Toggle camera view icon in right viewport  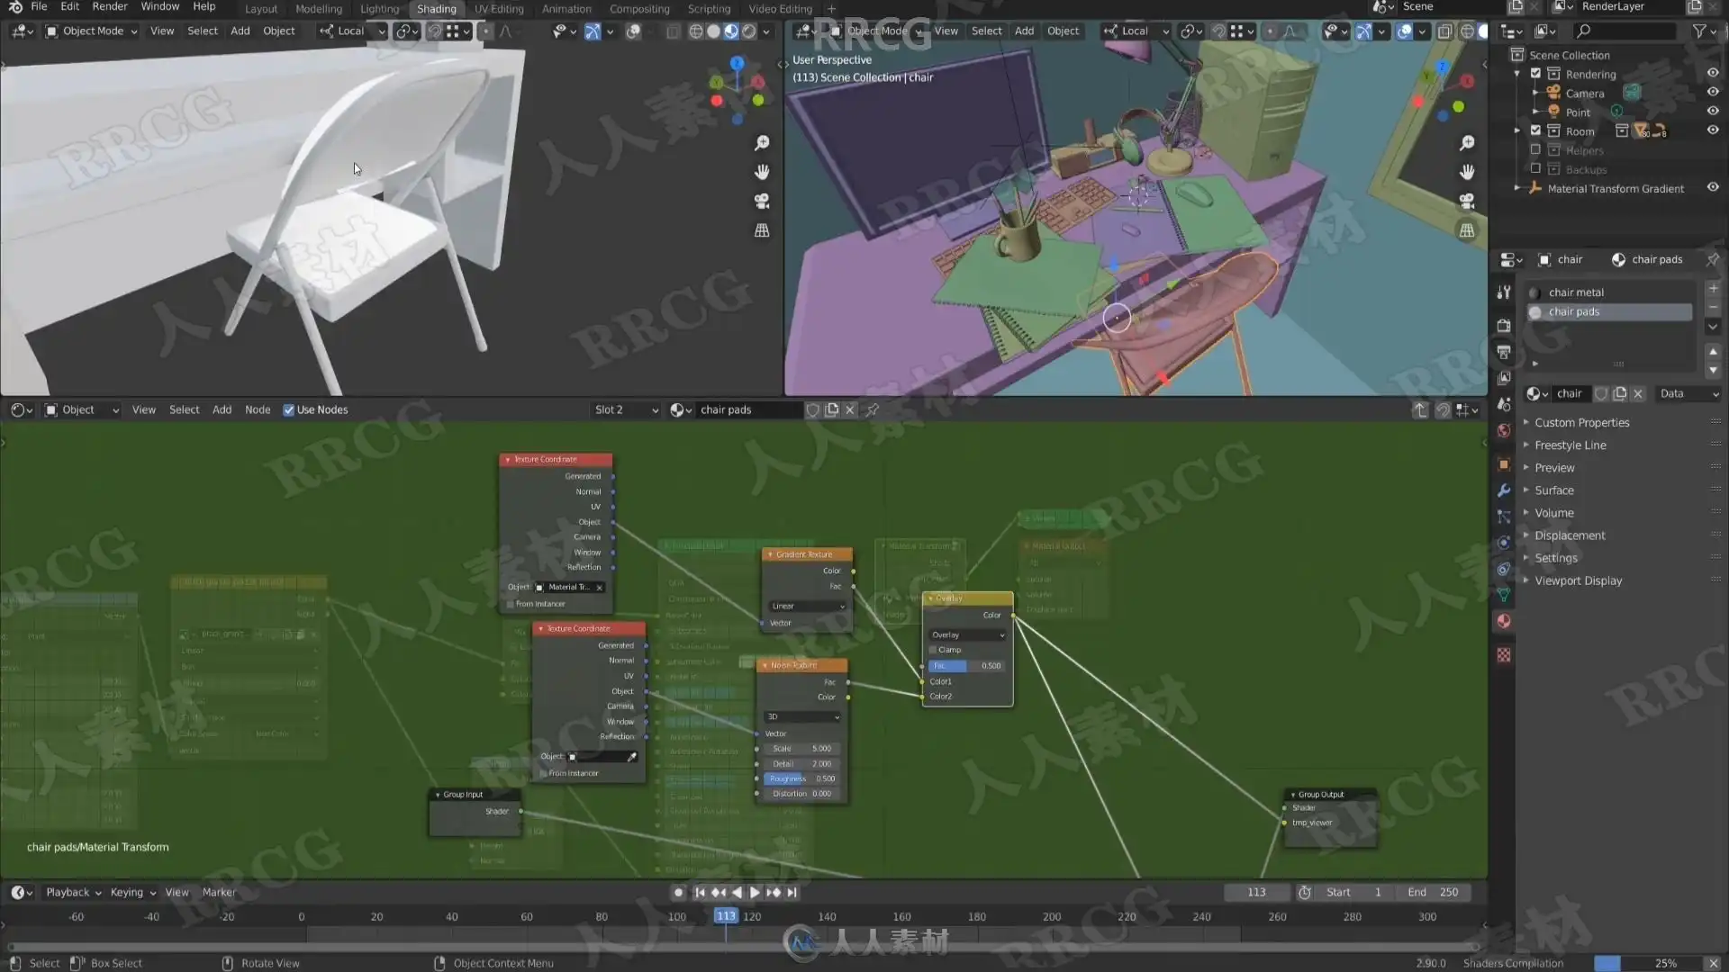(x=1467, y=201)
